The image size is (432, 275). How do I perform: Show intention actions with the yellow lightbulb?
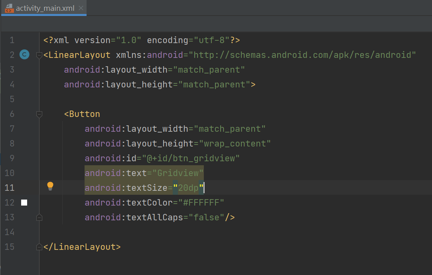point(50,186)
